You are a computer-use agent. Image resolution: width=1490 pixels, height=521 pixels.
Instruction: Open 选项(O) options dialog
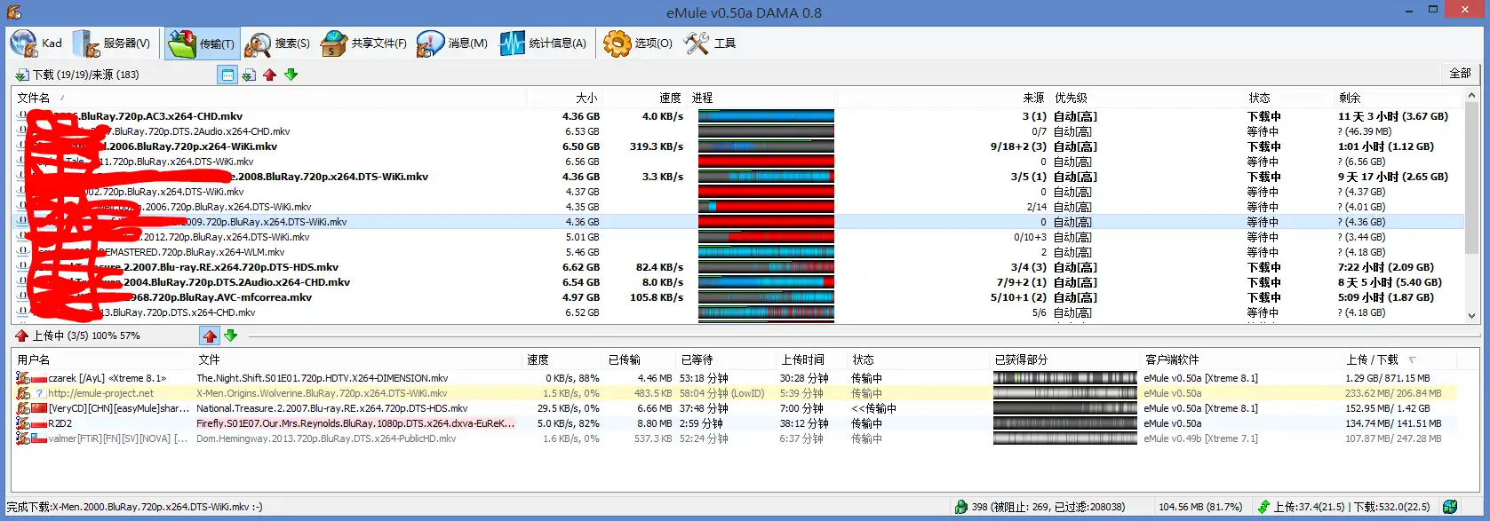click(638, 43)
